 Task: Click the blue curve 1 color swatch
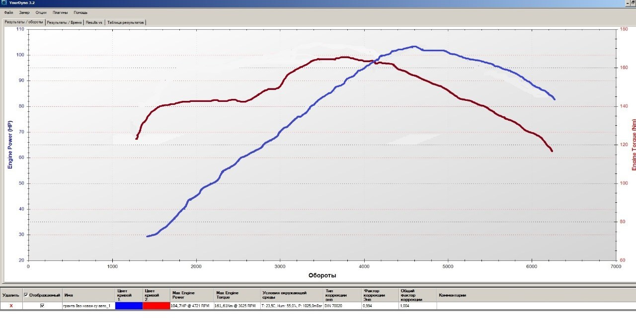coord(129,306)
